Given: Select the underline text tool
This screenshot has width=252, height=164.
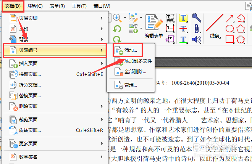Looking at the screenshot, I should pyautogui.click(x=183, y=40).
